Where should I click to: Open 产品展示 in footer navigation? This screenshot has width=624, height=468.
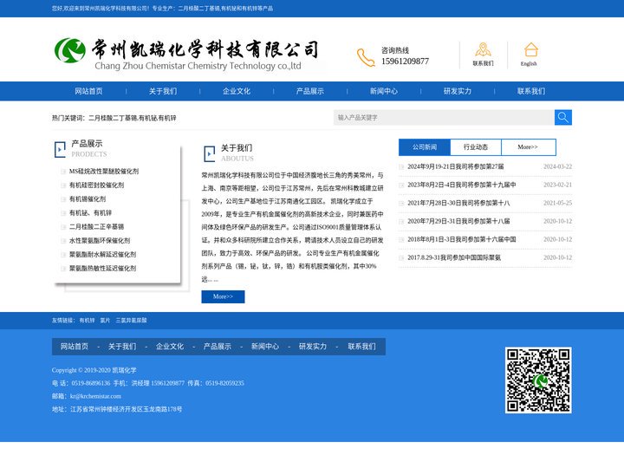coord(218,347)
